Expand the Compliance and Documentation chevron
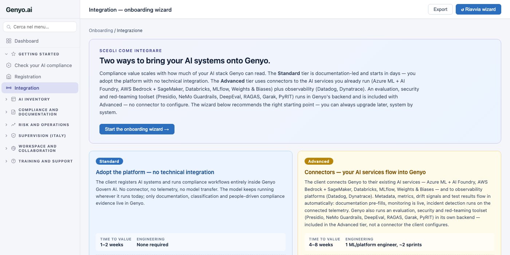The height and width of the screenshot is (255, 510). 6,112
